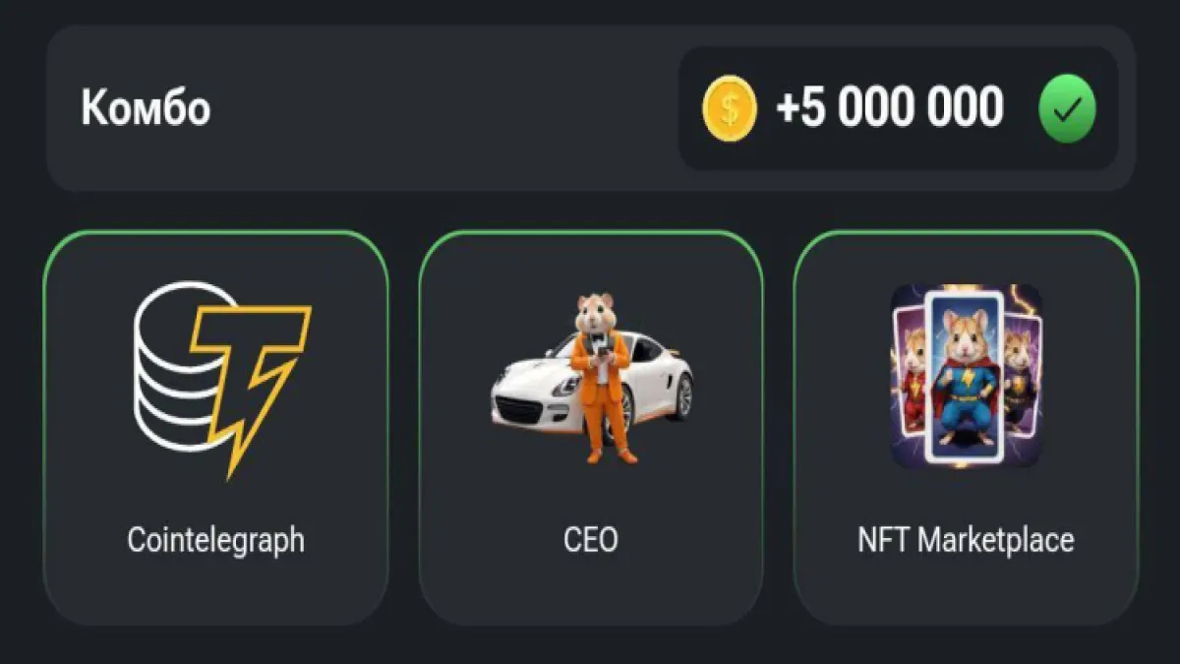Open the NFT Marketplace card artwork
This screenshot has height=664, width=1180.
coord(966,376)
